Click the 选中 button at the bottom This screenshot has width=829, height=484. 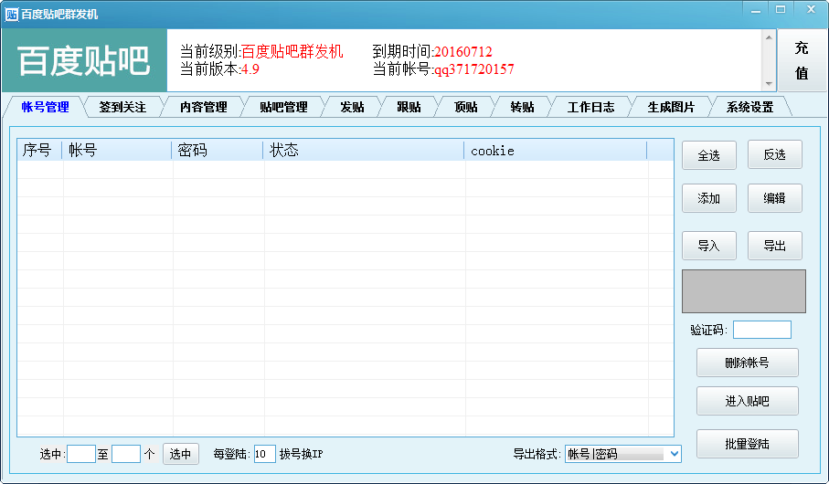(x=180, y=454)
